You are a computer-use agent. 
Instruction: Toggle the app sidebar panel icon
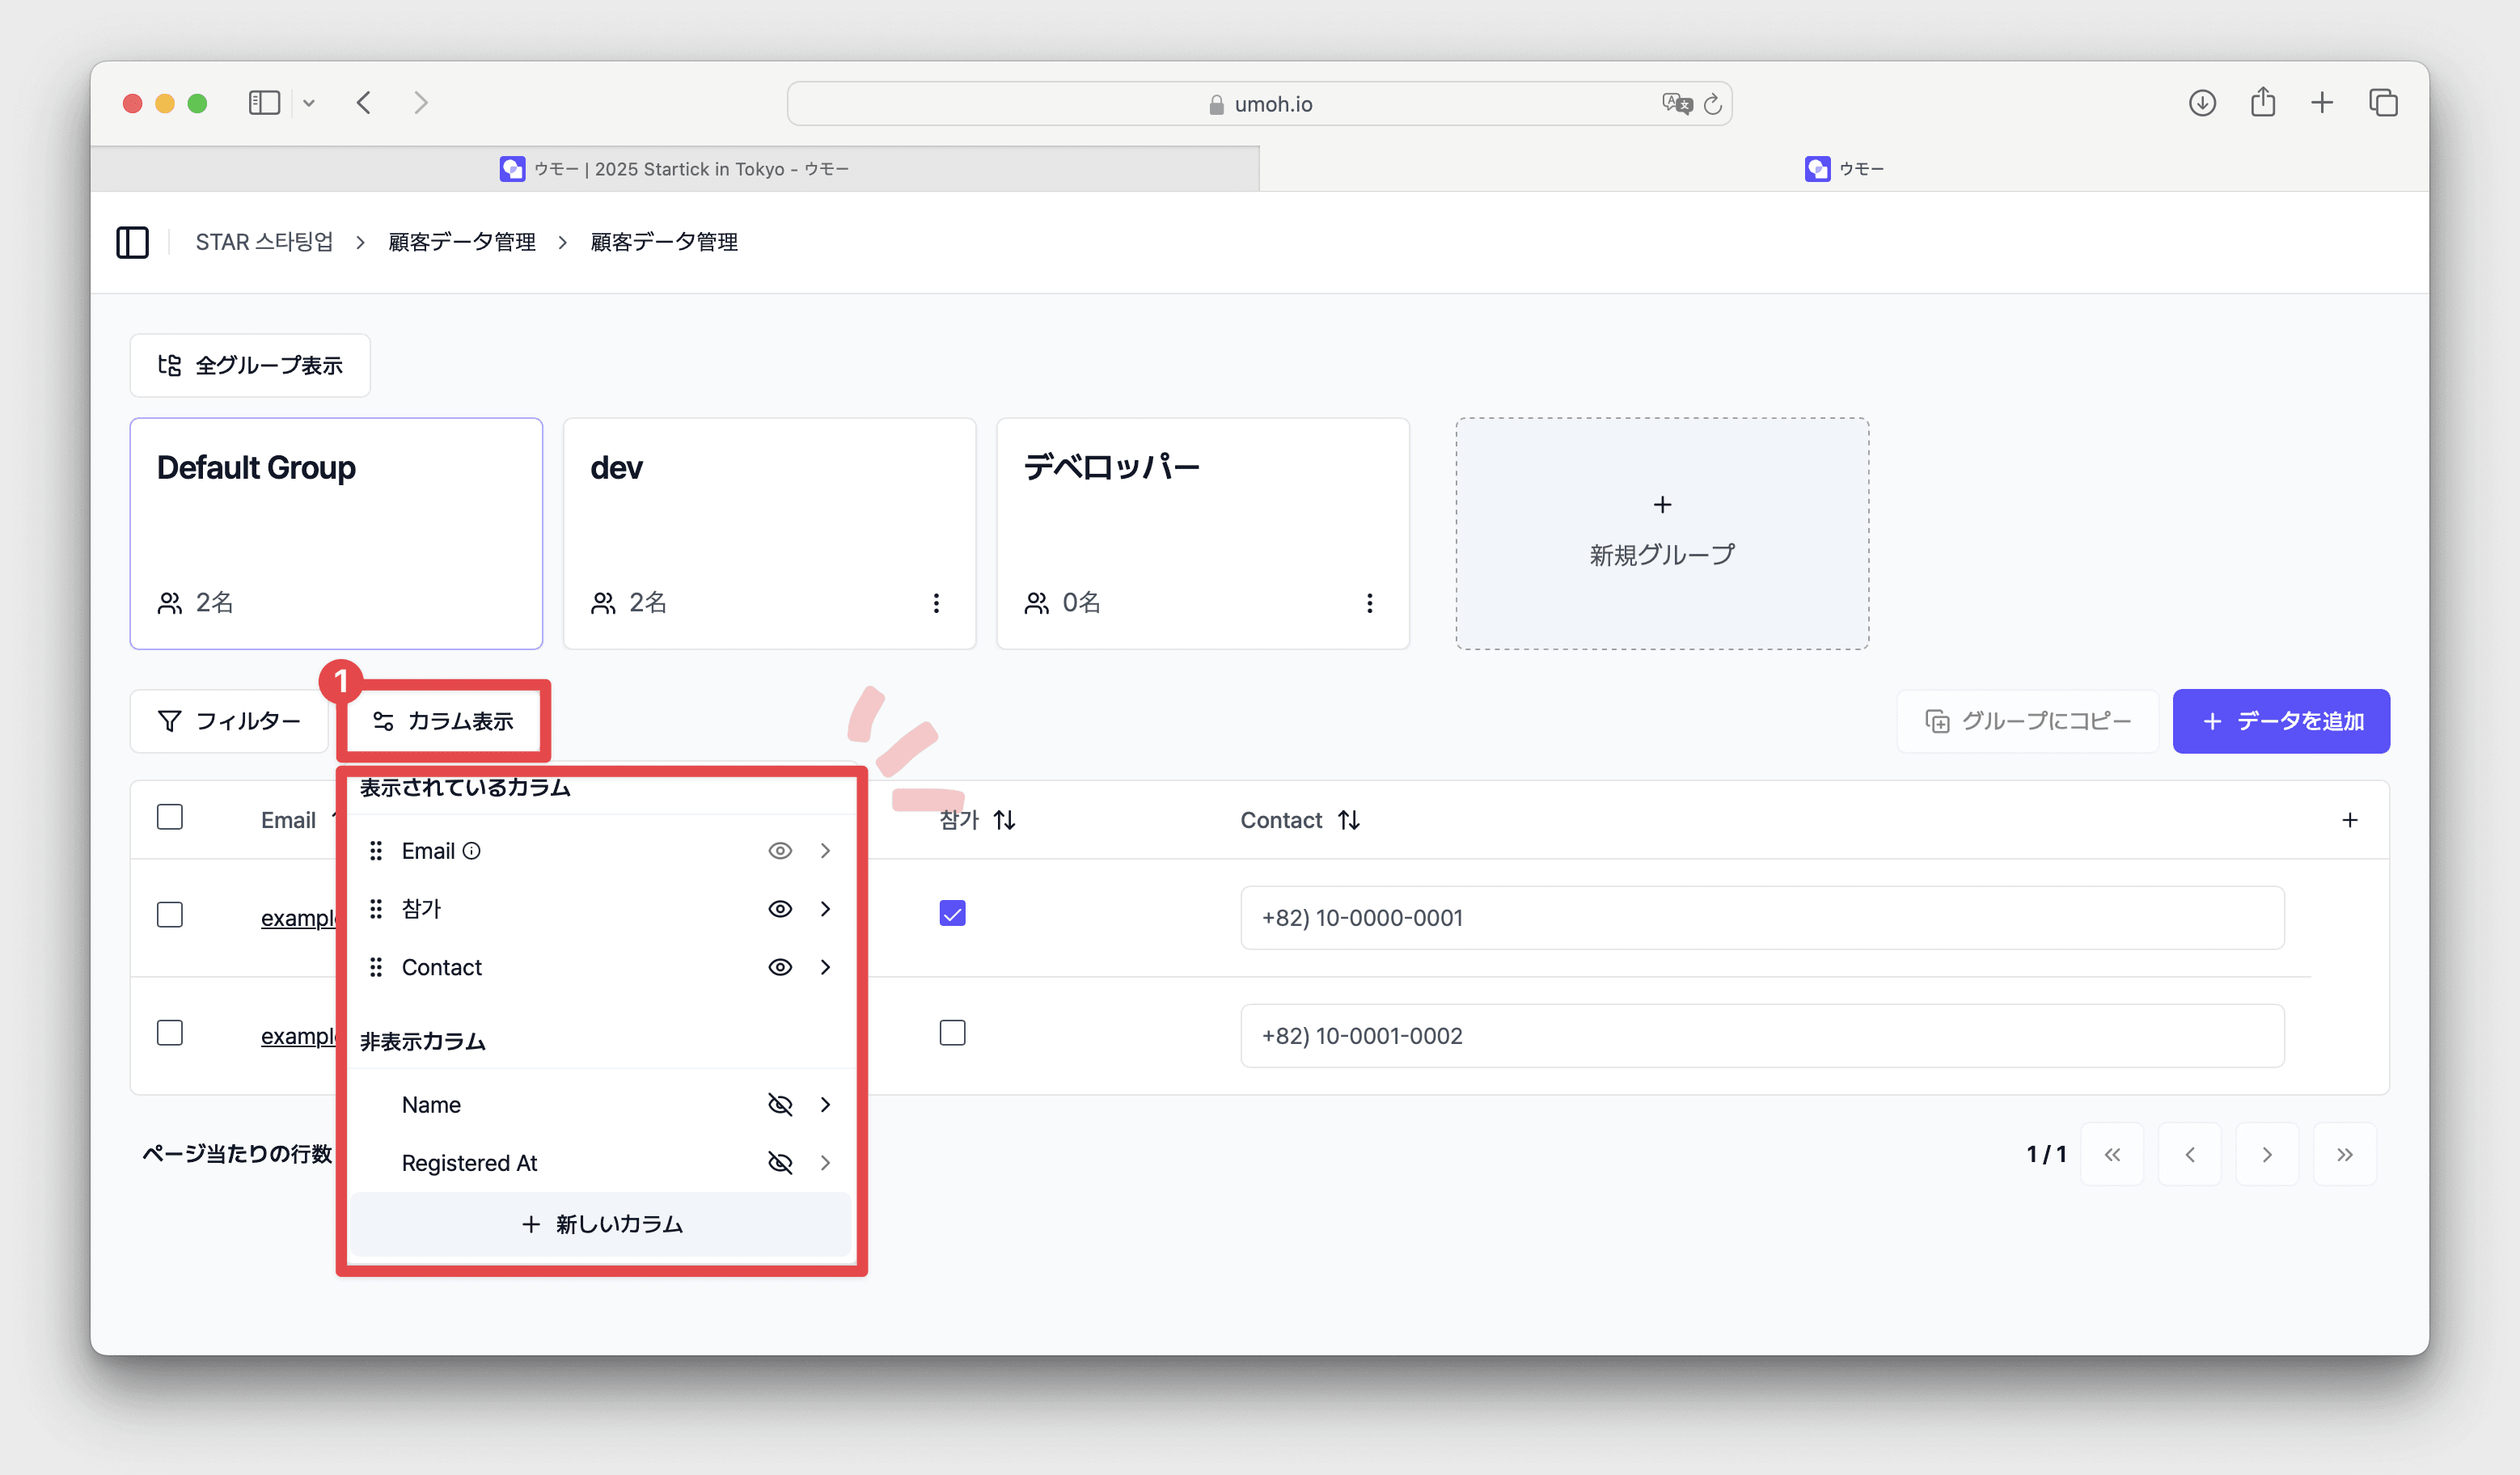click(132, 242)
